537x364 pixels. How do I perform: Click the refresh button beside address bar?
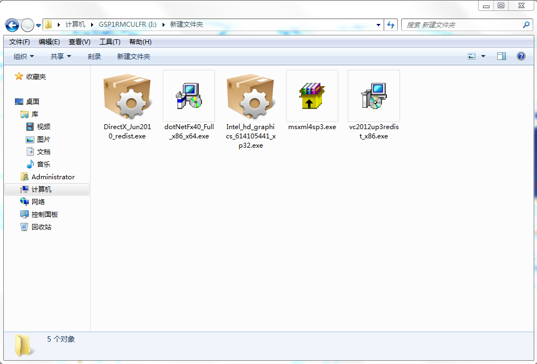391,25
